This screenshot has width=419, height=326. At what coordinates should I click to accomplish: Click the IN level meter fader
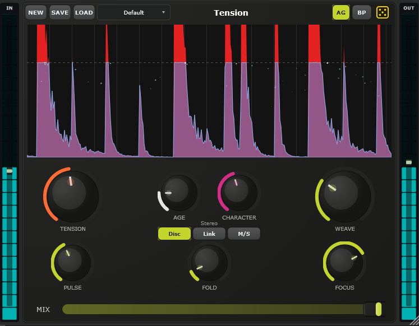pyautogui.click(x=9, y=171)
